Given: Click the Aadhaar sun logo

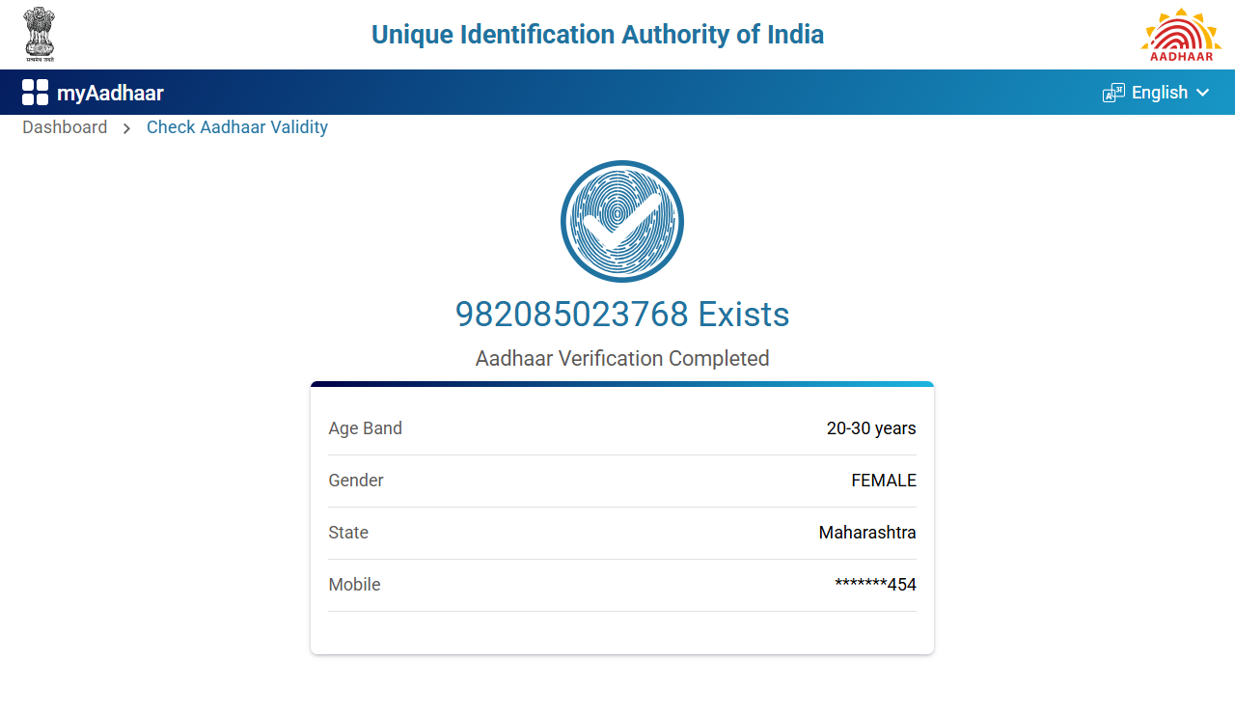Looking at the screenshot, I should point(1181,35).
